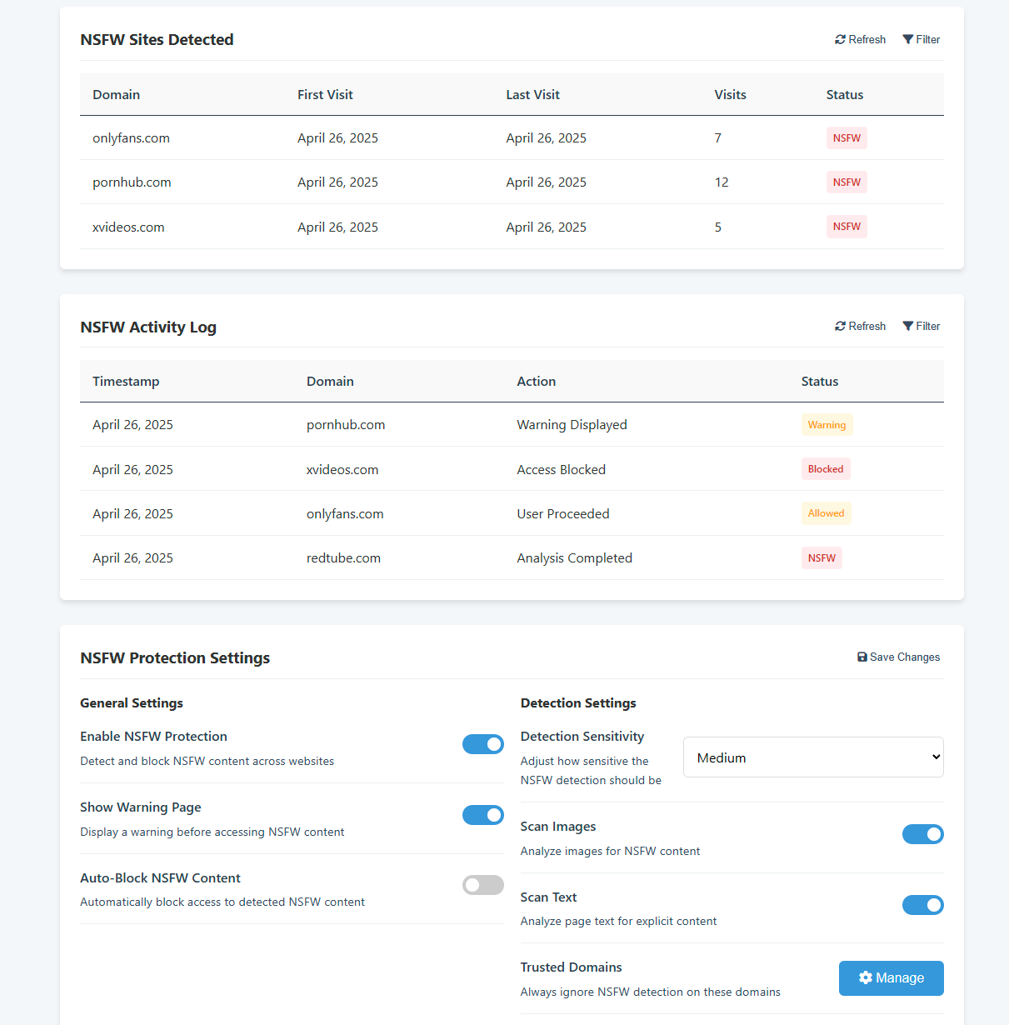Image resolution: width=1009 pixels, height=1025 pixels.
Task: Click Last Visit column header
Action: point(532,95)
